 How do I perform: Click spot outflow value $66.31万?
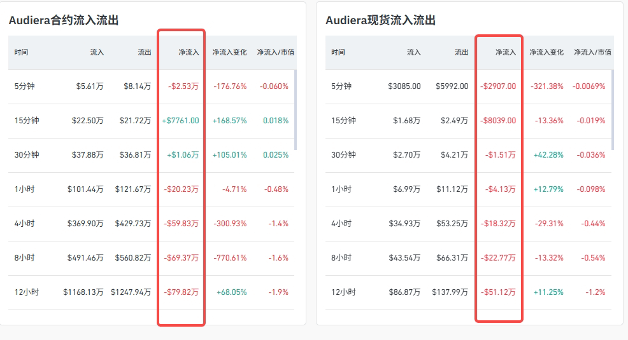tap(452, 258)
